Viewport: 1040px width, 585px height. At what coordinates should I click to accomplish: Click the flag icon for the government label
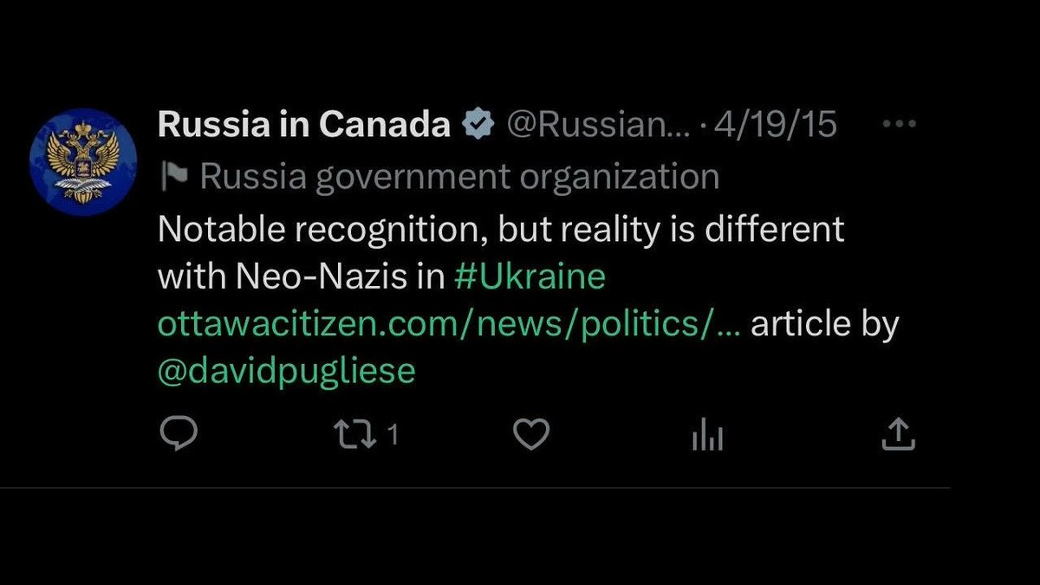[175, 177]
